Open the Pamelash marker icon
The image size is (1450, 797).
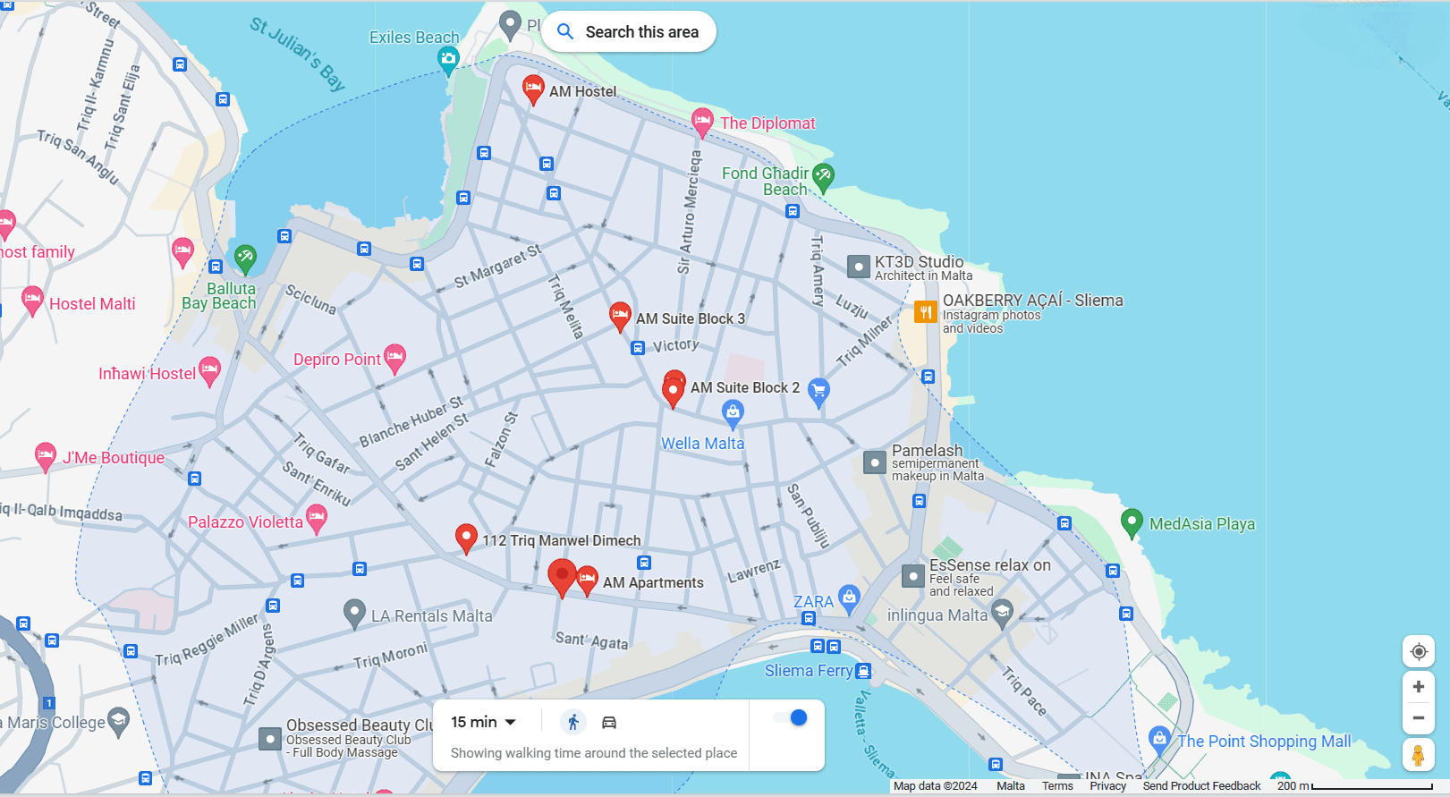click(875, 462)
